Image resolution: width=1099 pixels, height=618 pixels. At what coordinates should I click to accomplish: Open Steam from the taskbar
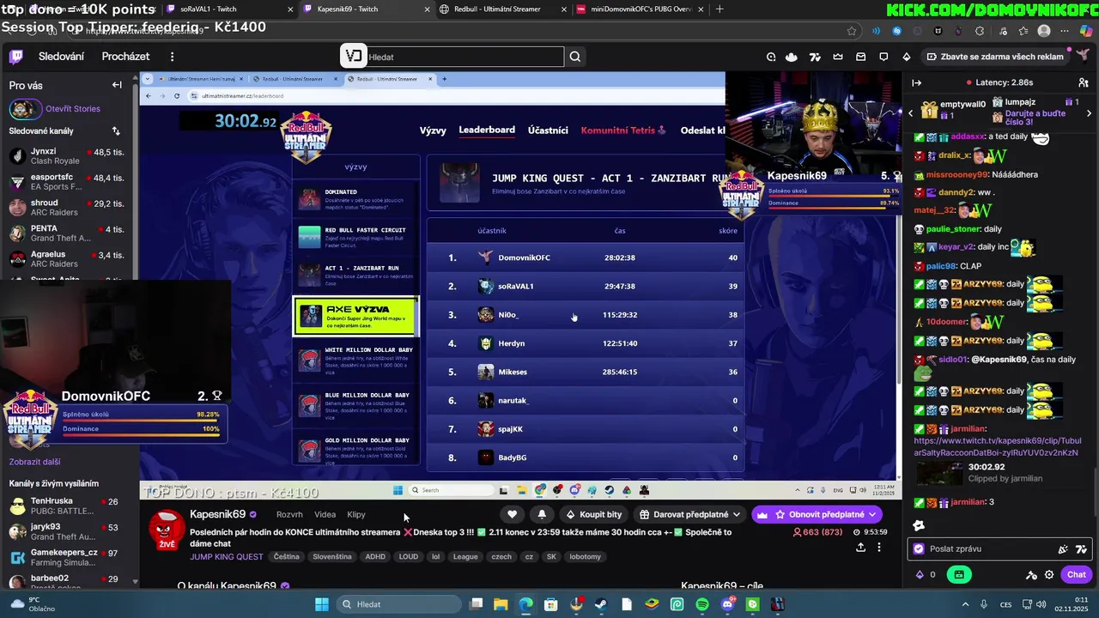(600, 604)
